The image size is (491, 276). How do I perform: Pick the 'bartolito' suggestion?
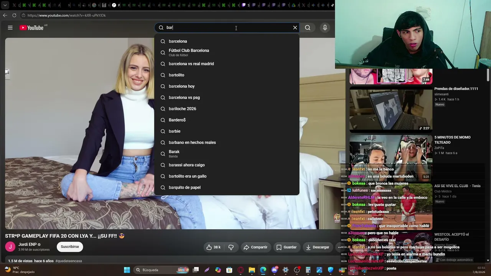pos(227,75)
